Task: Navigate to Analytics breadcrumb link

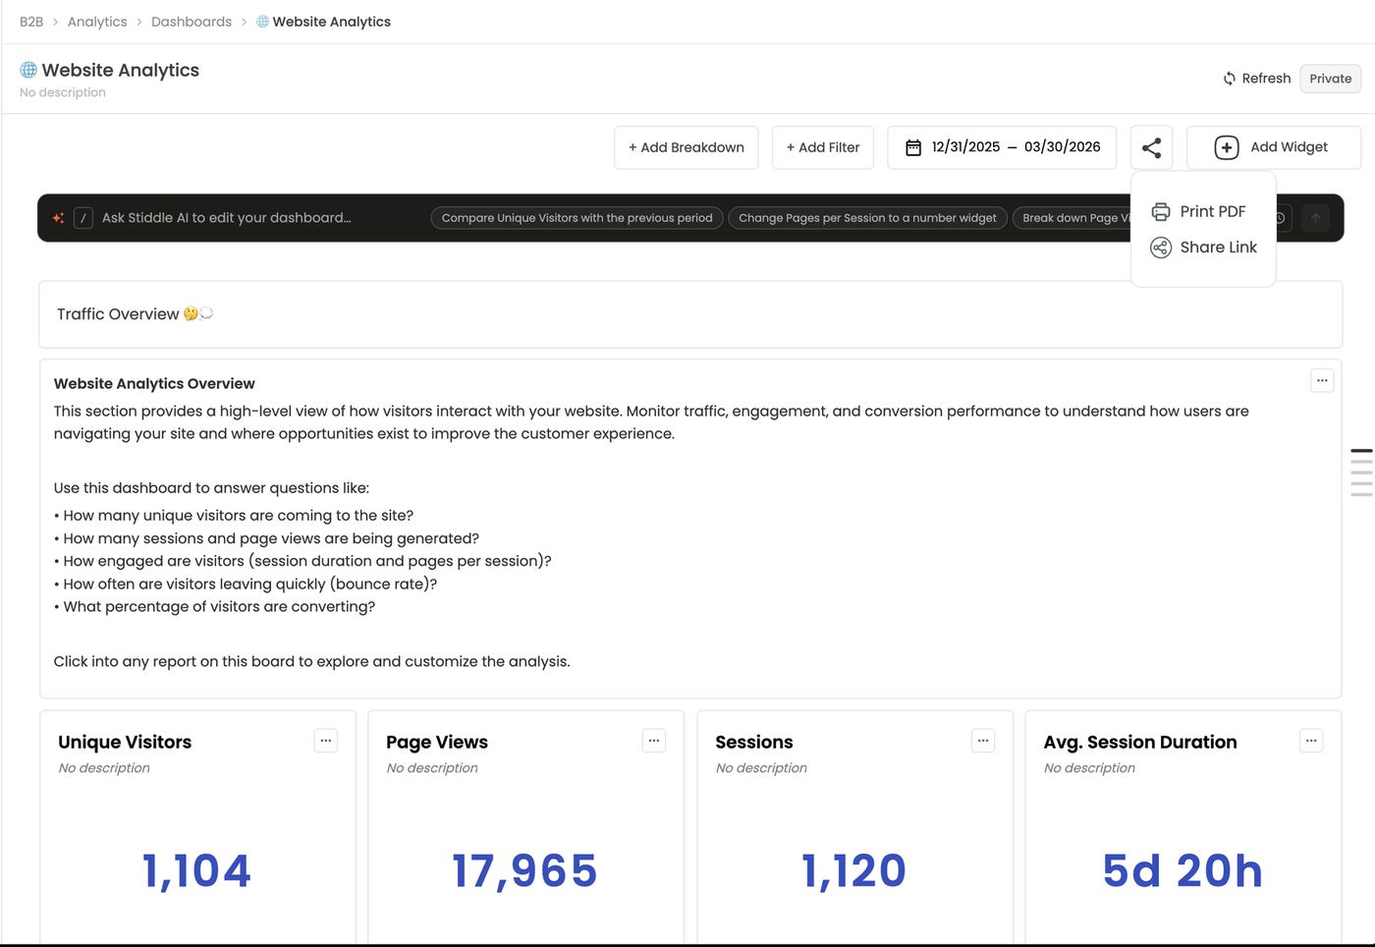Action: tap(97, 22)
